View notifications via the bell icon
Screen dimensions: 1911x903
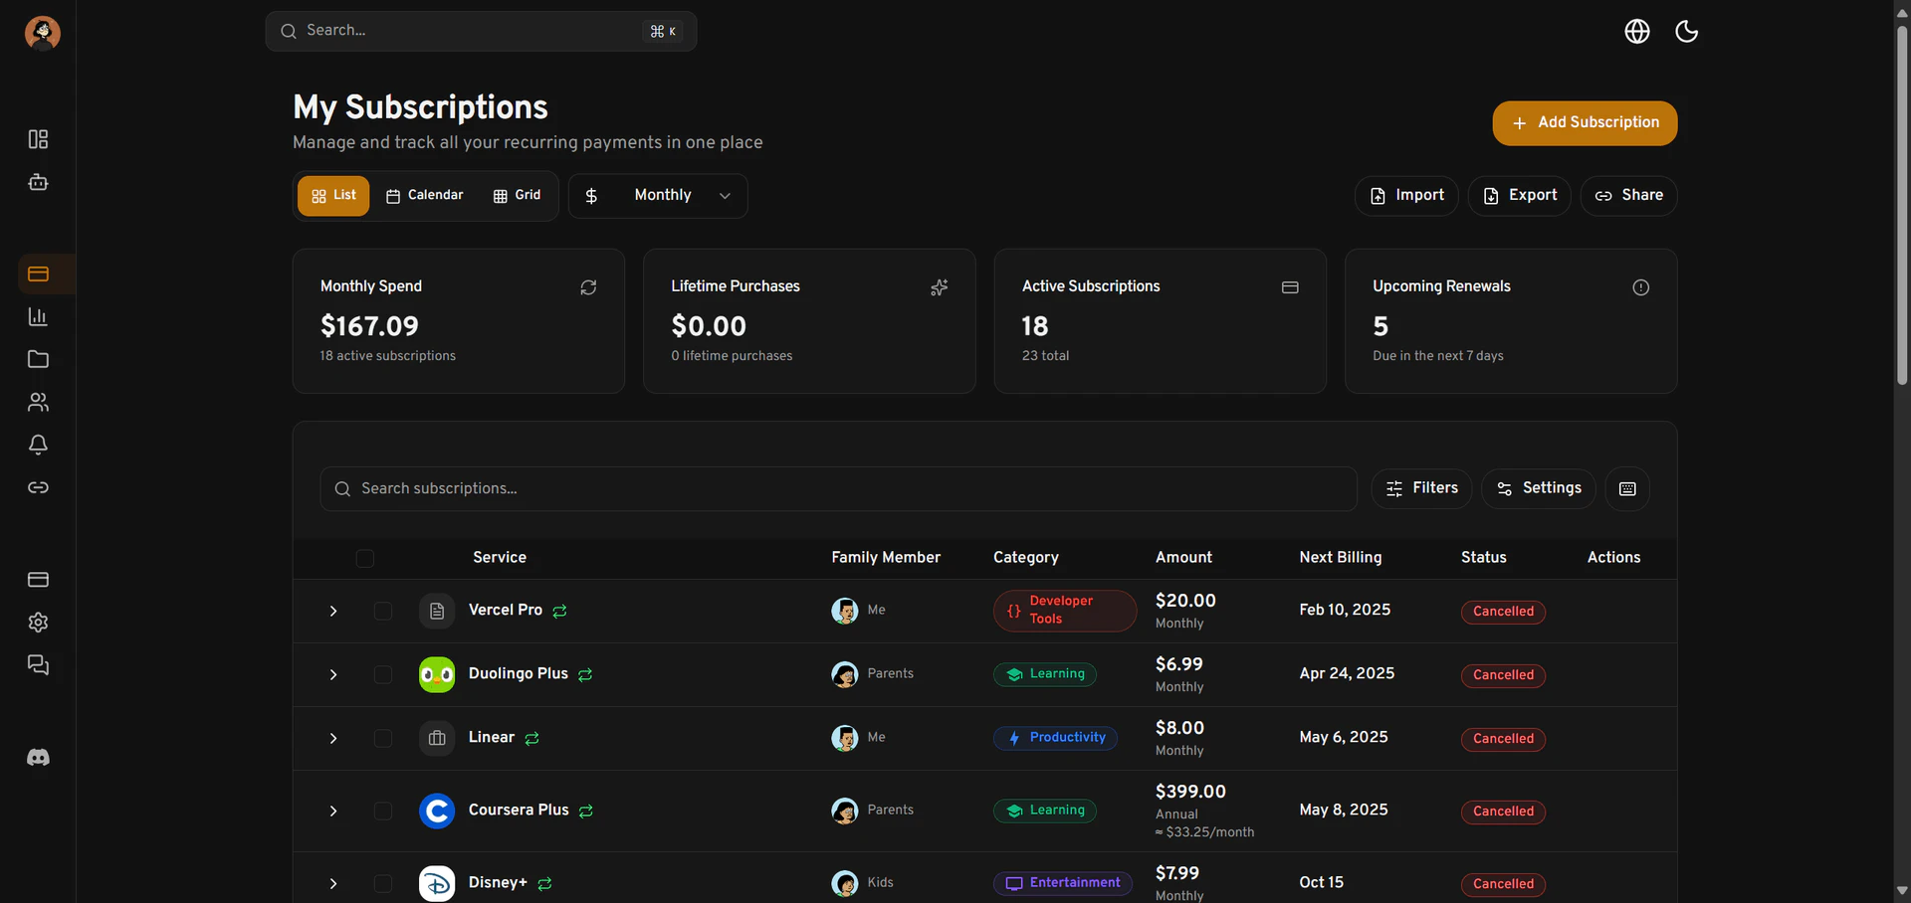point(38,445)
